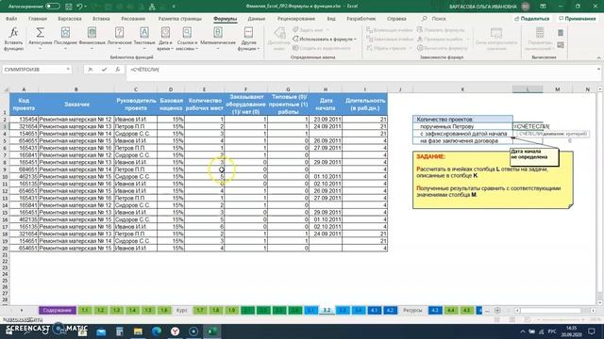Open File Explorer from the taskbar

click(138, 331)
